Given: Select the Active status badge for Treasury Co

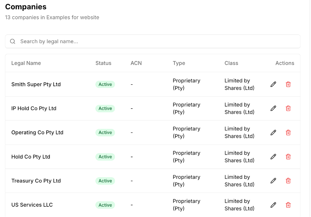Looking at the screenshot, I should (105, 181).
